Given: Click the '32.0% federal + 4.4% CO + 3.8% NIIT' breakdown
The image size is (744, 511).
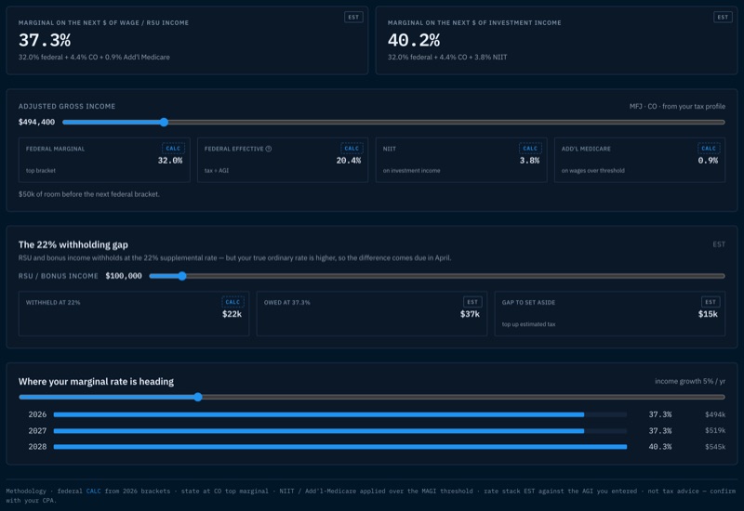Looking at the screenshot, I should tap(447, 58).
